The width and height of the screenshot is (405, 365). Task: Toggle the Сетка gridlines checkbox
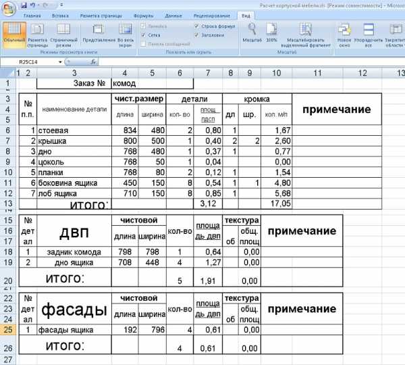[x=143, y=34]
